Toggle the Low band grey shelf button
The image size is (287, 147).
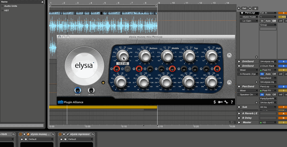[x=128, y=69]
